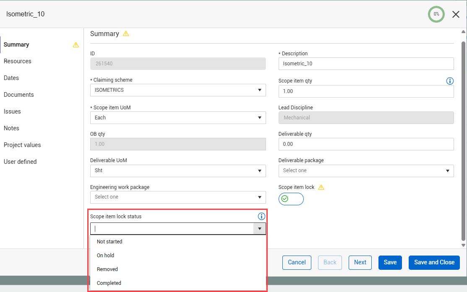Click the Cancel button

[297, 263]
